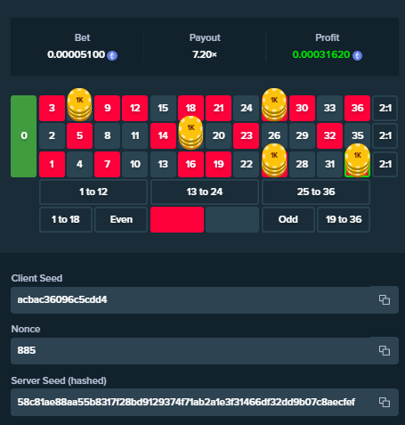Place a chip on black 29
The height and width of the screenshot is (425, 405).
coord(302,135)
